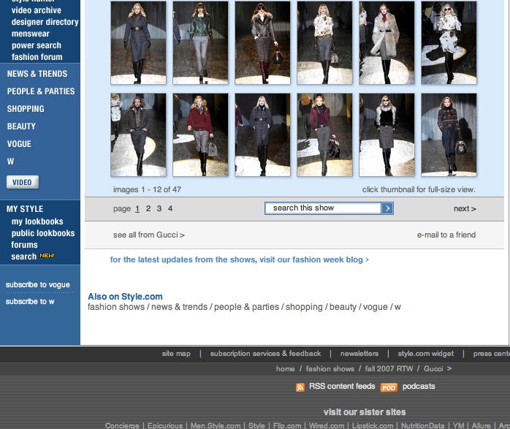Image resolution: width=510 pixels, height=429 pixels.
Task: Click beauty in Also on Style.com
Action: coord(343,307)
